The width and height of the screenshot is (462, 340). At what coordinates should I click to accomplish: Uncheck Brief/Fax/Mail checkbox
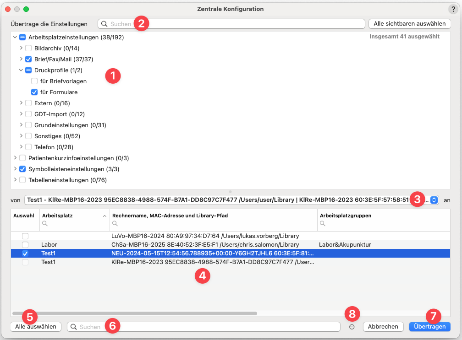coord(28,59)
